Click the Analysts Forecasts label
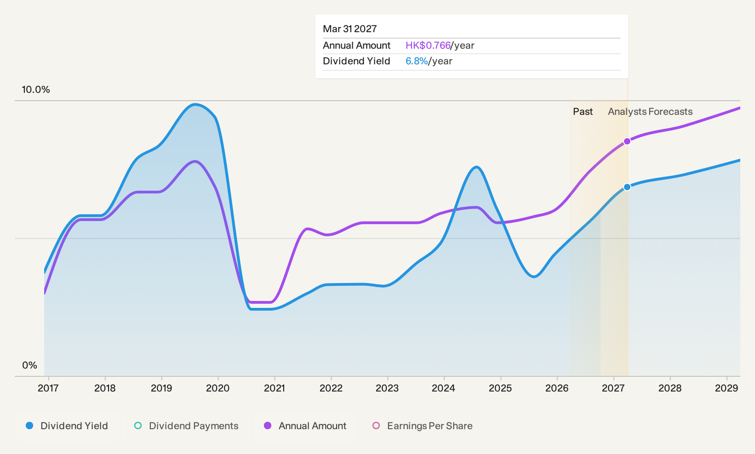 click(x=650, y=112)
